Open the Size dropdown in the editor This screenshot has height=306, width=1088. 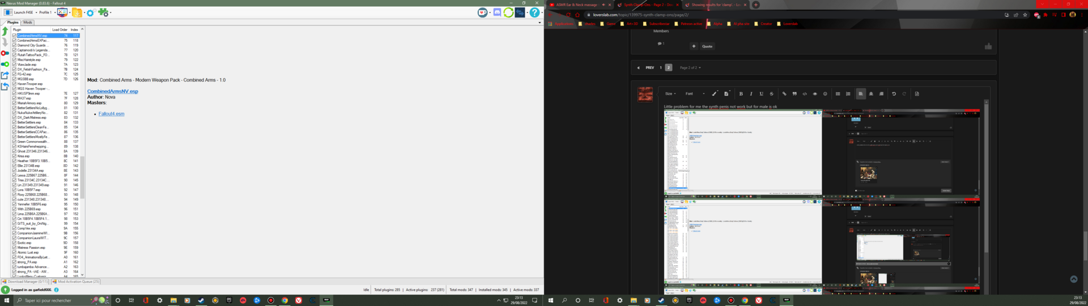click(x=670, y=94)
